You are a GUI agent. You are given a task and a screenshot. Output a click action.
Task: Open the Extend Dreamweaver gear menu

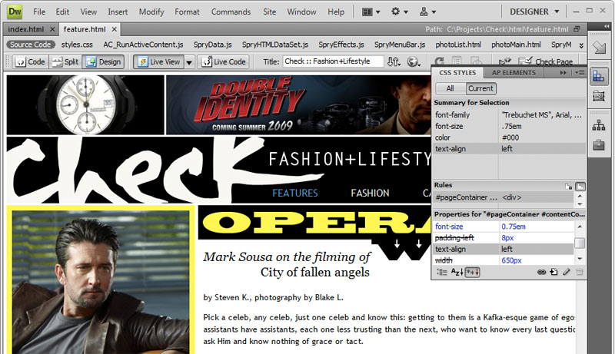[400, 12]
